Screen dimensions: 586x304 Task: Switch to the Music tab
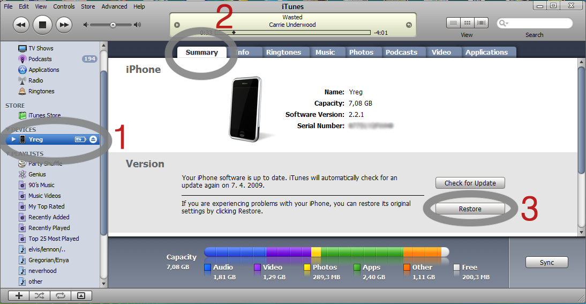pos(325,53)
